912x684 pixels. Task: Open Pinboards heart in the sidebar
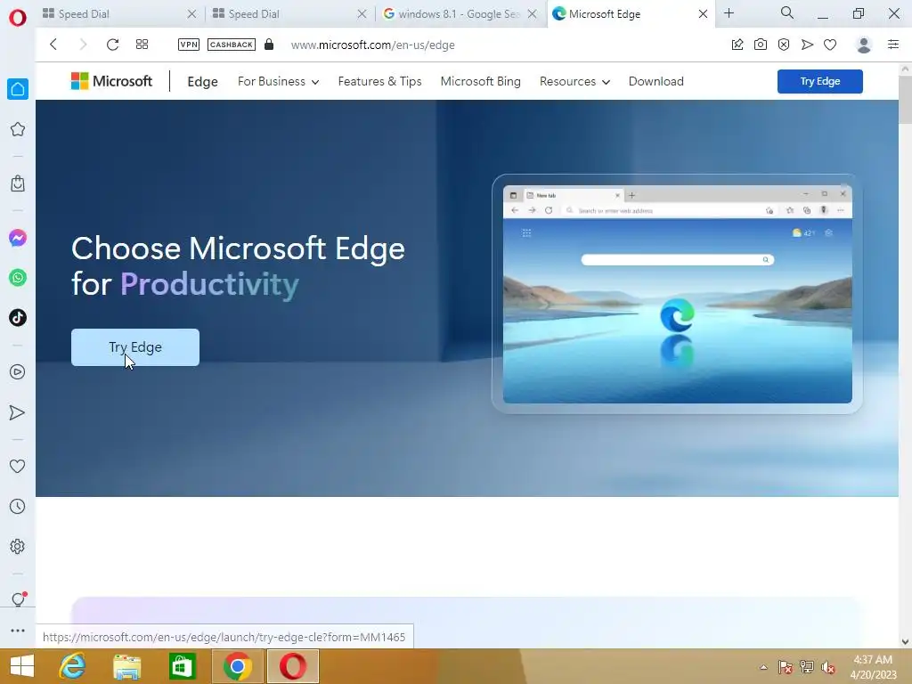coord(18,466)
